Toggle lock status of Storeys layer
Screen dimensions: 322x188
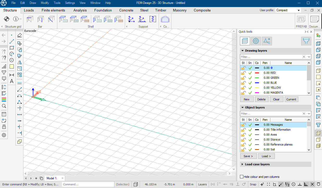[x=243, y=140]
